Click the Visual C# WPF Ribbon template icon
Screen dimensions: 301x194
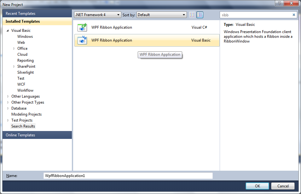click(x=82, y=27)
